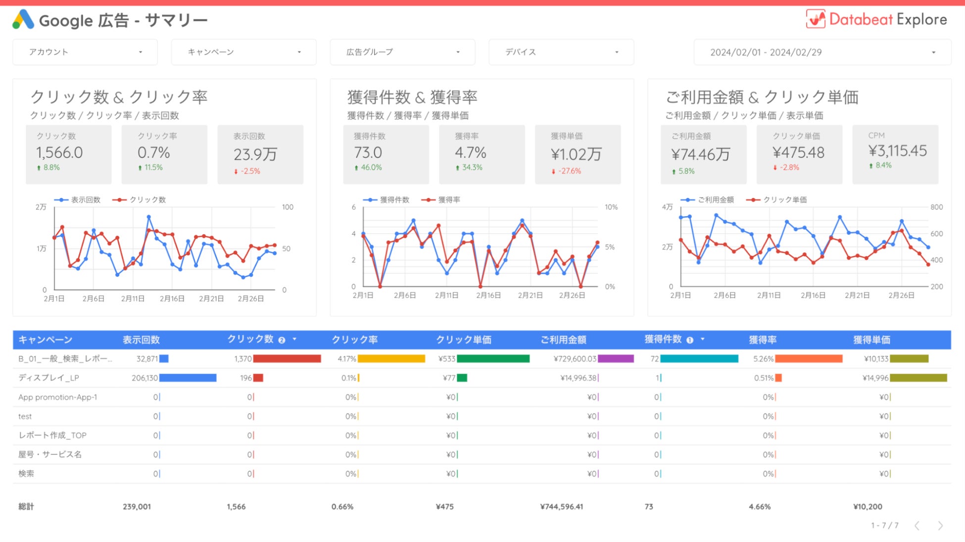Click sort arrow on 獲得件数 column
This screenshot has height=542, width=965.
coord(702,339)
